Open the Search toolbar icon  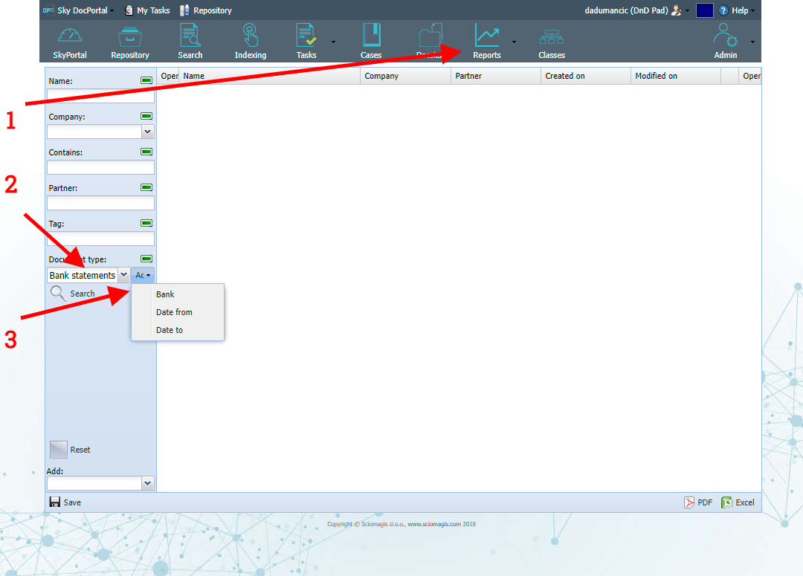(190, 42)
